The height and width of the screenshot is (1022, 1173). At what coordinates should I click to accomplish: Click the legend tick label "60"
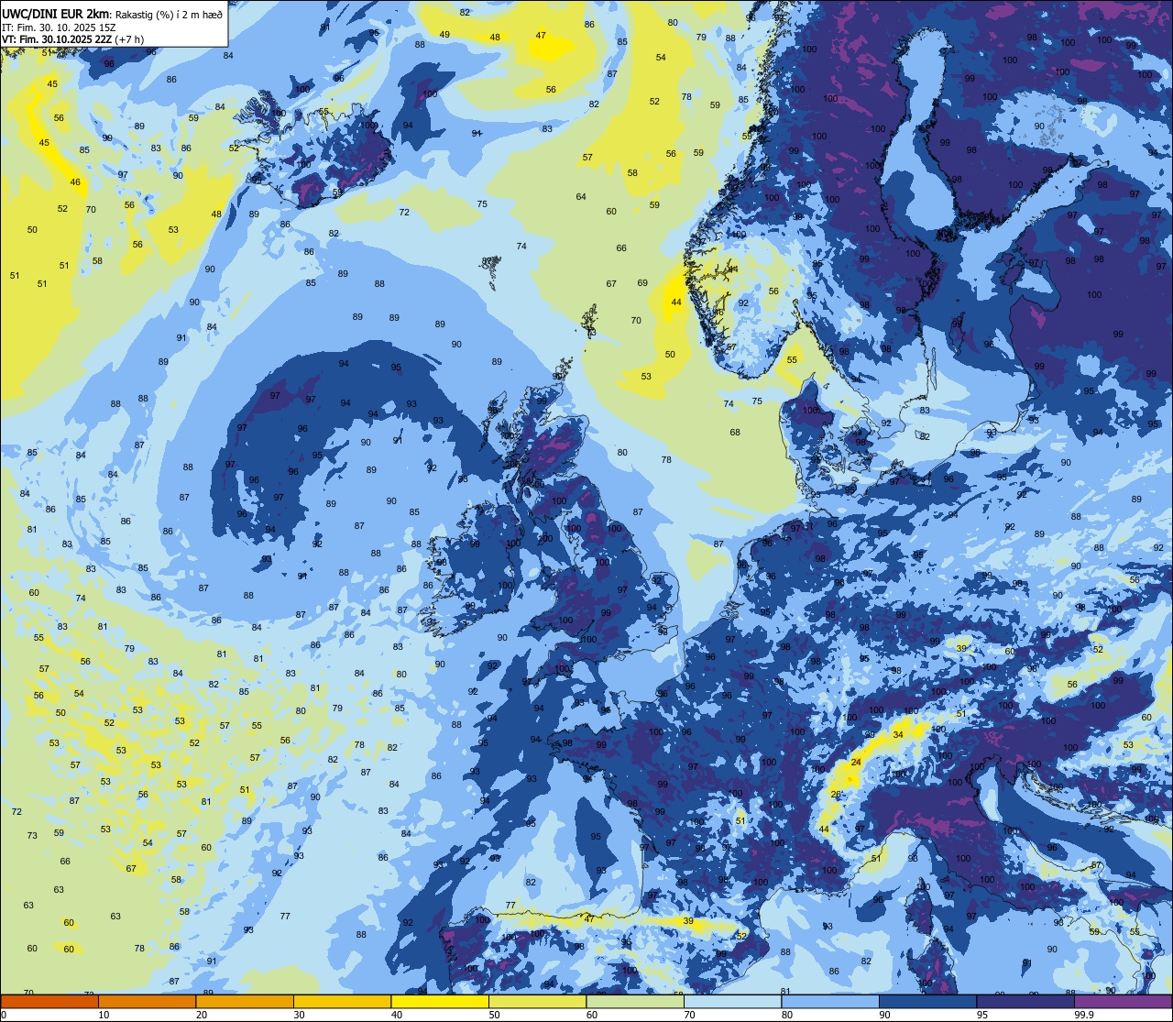tap(592, 1015)
